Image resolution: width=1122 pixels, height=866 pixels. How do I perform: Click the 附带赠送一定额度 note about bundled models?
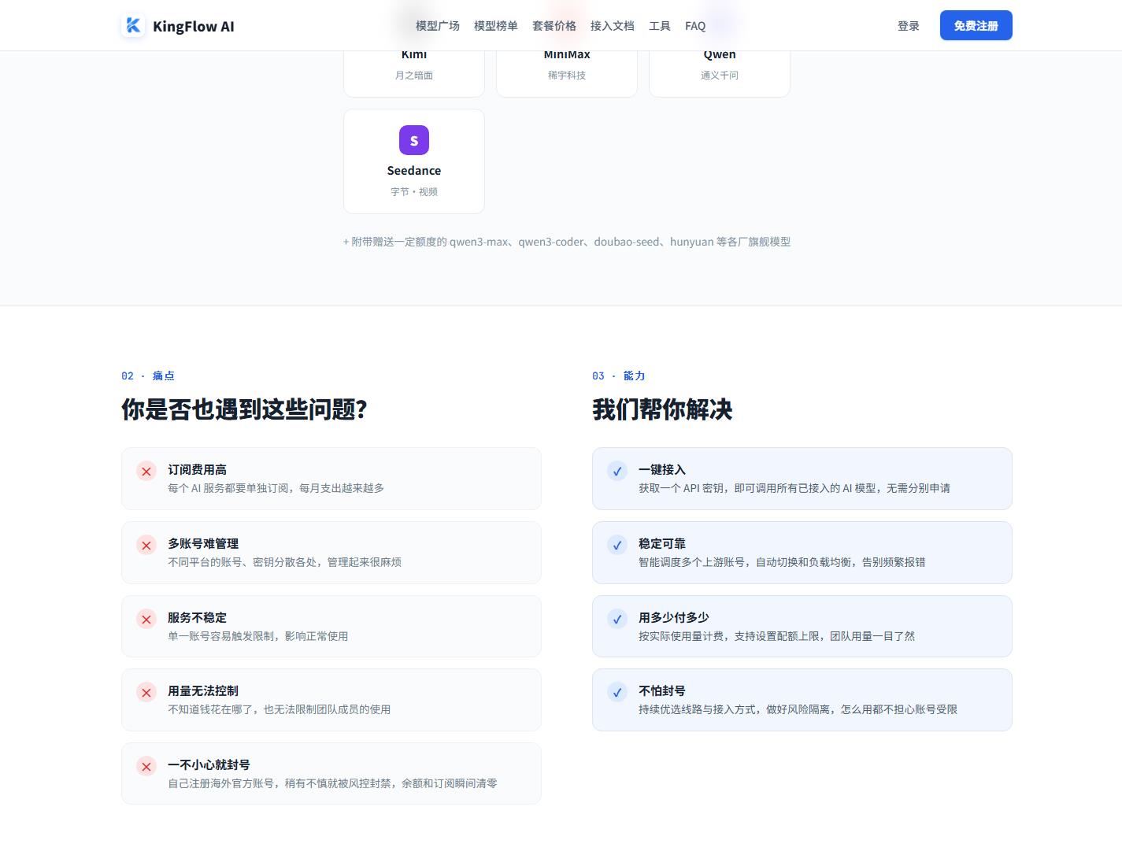[567, 242]
